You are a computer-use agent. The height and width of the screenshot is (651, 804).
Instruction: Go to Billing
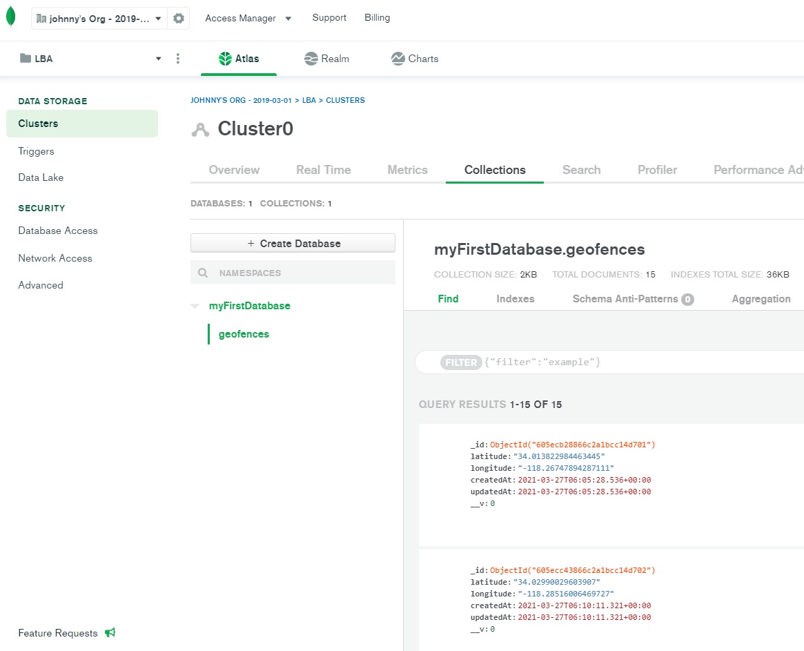point(377,17)
